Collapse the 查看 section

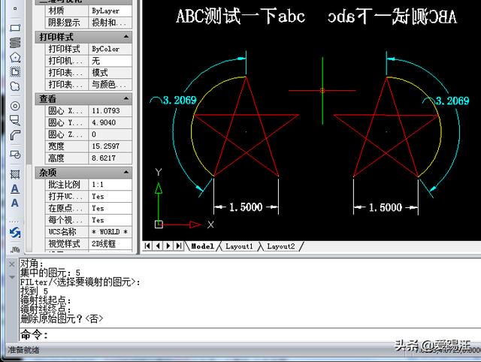(126, 98)
